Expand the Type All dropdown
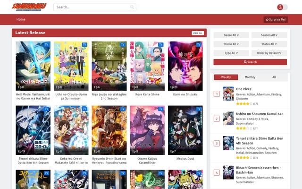Viewport: 302px width, 189px height. [x=231, y=53]
